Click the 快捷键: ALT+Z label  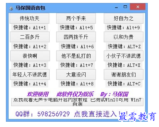124,46
